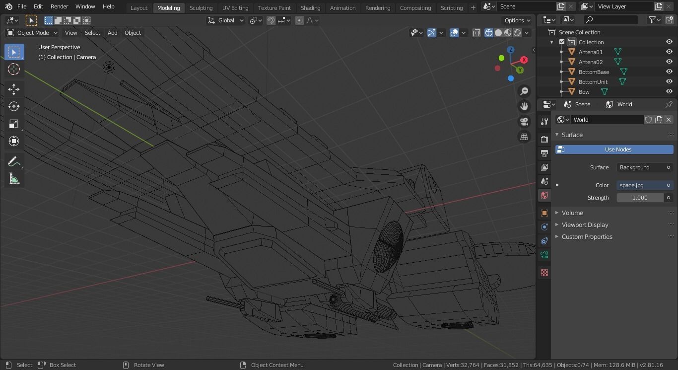Open the Surface Background shader dropdown
The image size is (678, 370).
point(645,167)
